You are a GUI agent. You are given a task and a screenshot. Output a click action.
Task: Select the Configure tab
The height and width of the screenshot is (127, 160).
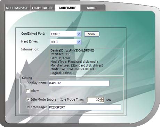(x=68, y=8)
